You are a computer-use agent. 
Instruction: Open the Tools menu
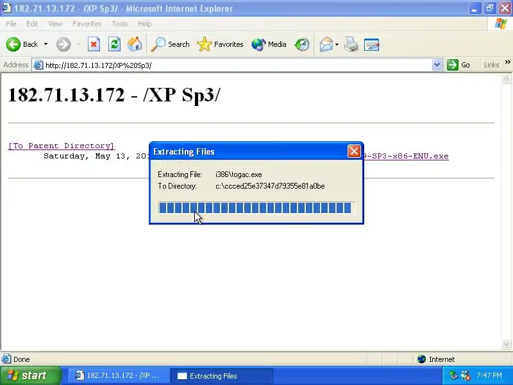tap(120, 24)
